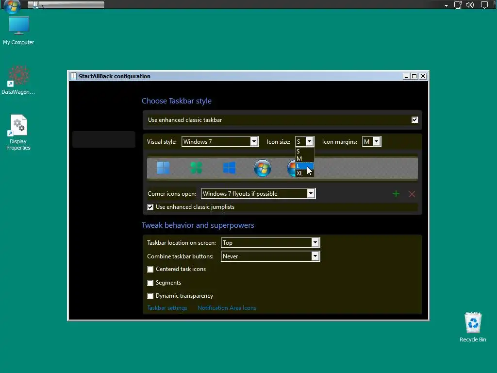Click the Icon size dropdown arrow
Viewport: 497px width, 373px height.
coord(309,142)
